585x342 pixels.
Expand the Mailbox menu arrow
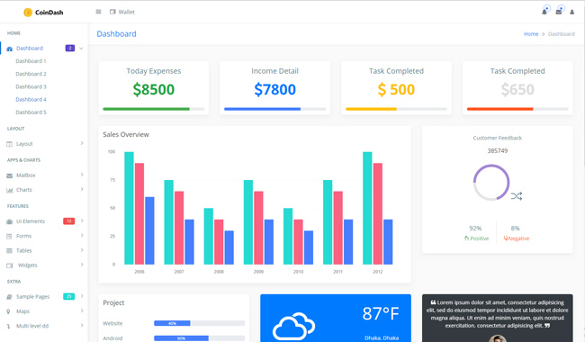[82, 175]
